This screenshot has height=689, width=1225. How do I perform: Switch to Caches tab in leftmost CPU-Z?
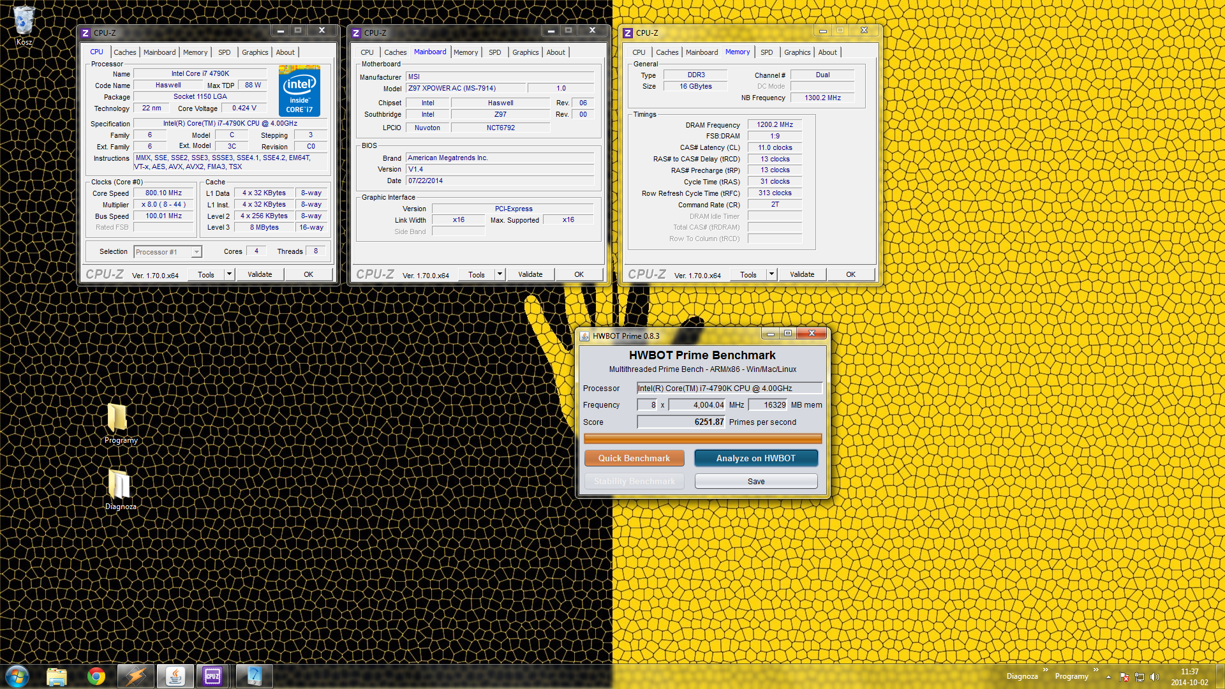point(125,52)
